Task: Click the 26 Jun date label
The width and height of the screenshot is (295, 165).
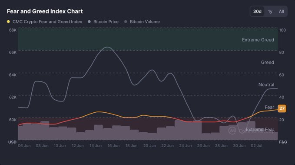Action: coord(203,146)
